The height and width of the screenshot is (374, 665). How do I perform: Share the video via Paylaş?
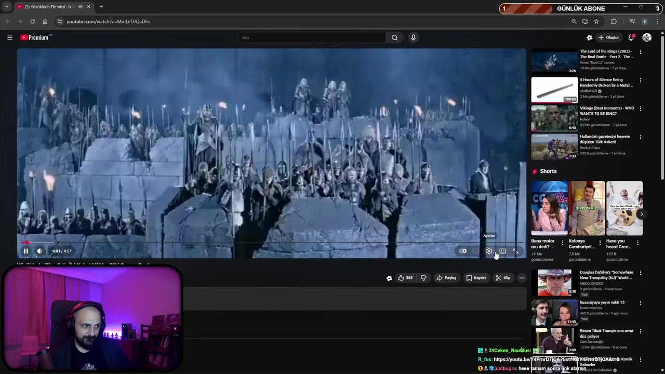[446, 278]
